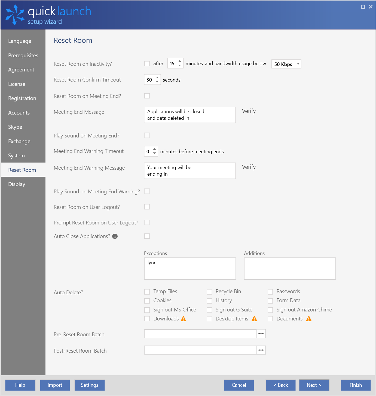Select the Reset Room step
This screenshot has width=376, height=396.
click(23, 170)
